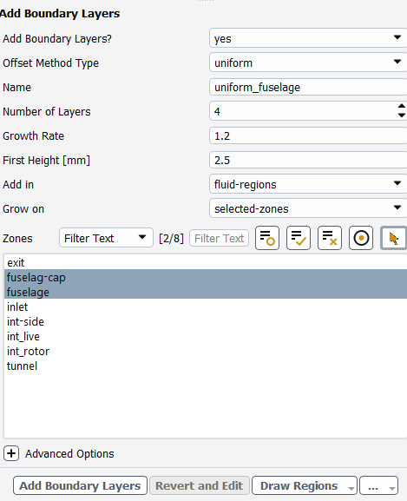Click the First Height input field
The image size is (407, 501).
coord(308,160)
